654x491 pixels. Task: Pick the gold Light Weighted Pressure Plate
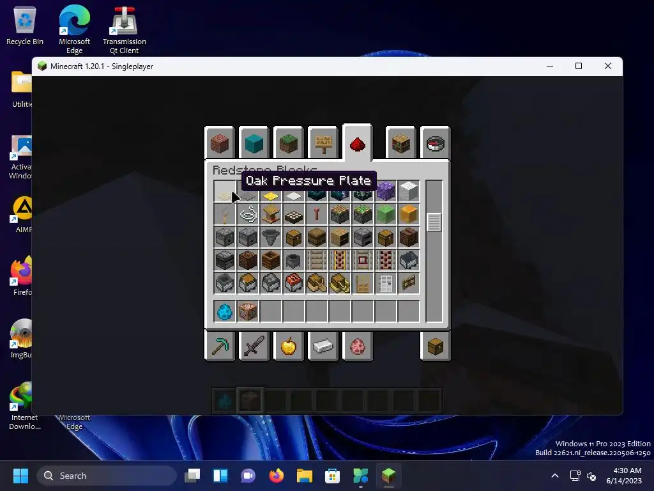[271, 195]
